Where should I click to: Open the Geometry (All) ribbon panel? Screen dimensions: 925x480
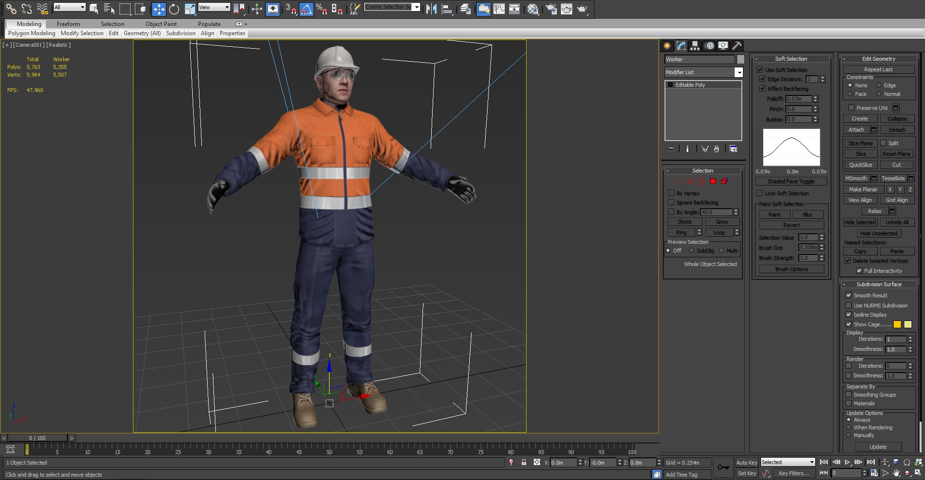pos(142,33)
